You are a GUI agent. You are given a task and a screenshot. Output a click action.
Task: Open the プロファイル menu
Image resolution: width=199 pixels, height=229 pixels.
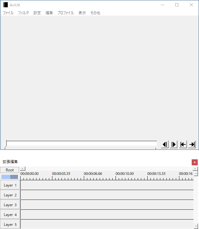(x=65, y=13)
